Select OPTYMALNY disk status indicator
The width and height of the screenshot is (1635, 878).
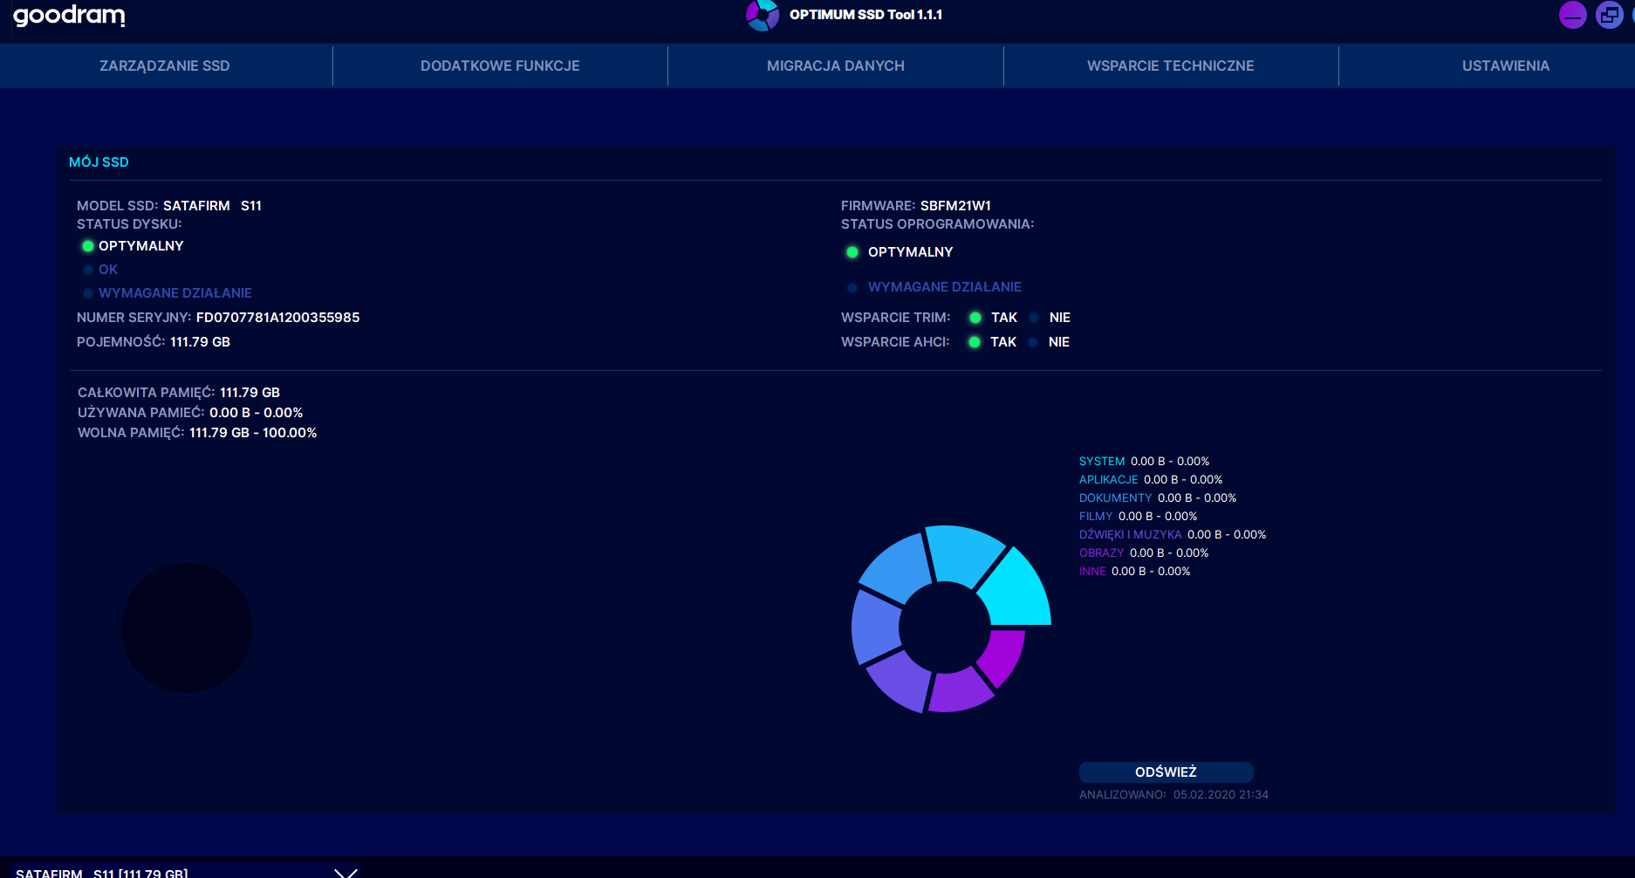[87, 246]
